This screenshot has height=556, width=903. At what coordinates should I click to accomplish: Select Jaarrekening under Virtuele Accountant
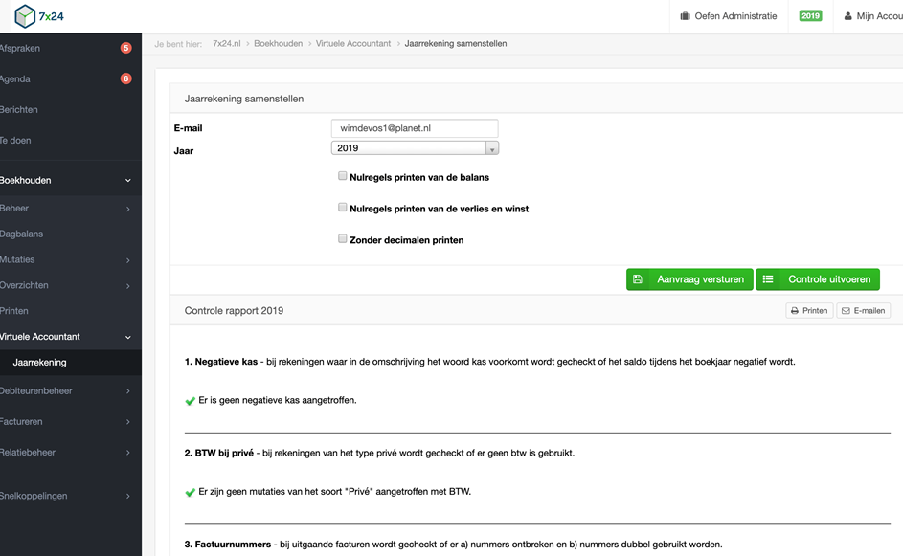40,363
